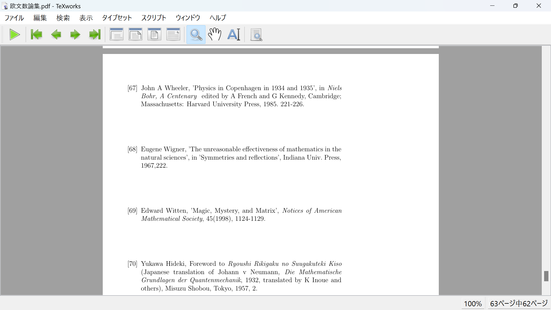Click reference [67] John A Wheeler

coord(235,96)
